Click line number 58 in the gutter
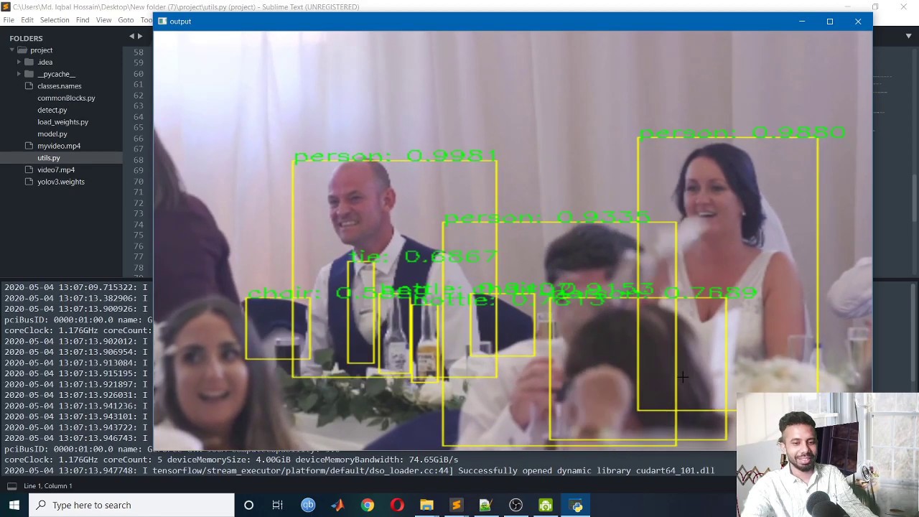 point(138,52)
